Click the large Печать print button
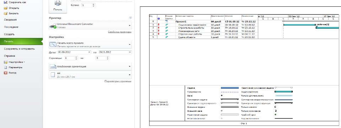This screenshot has width=341, height=128. click(58, 6)
